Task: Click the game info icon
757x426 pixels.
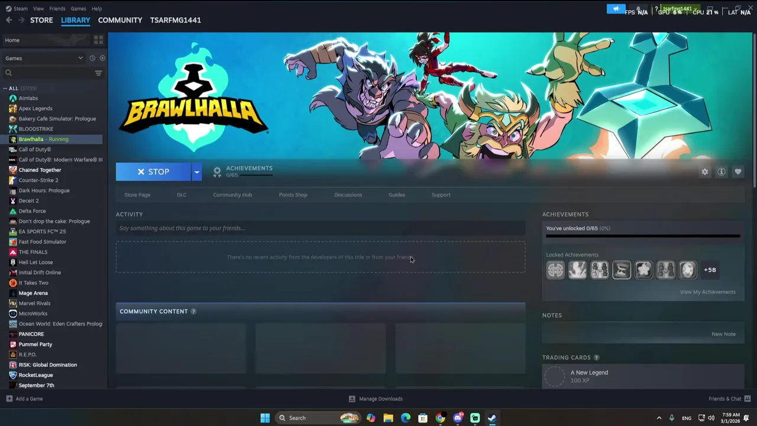Action: point(722,172)
